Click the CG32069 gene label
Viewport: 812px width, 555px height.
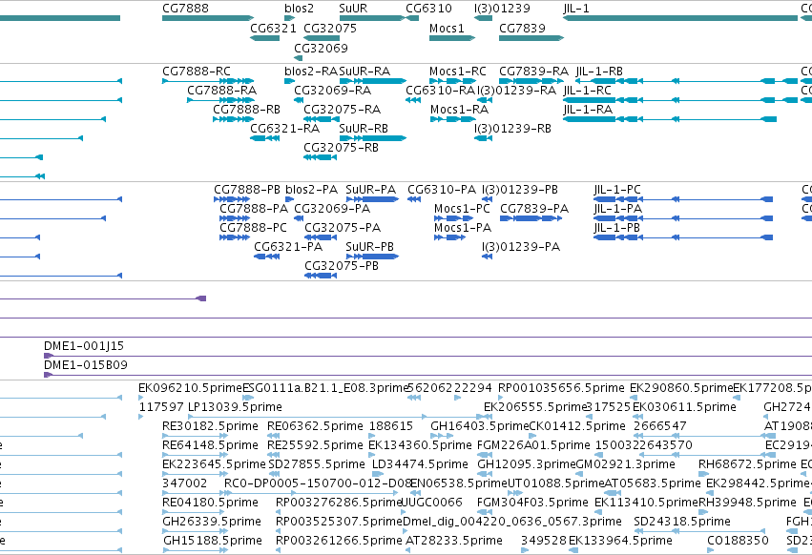click(x=321, y=48)
